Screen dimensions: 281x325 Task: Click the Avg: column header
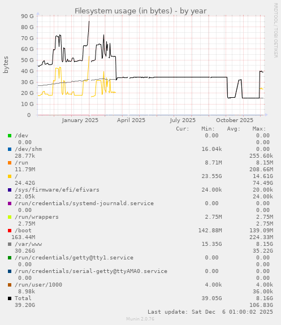(234, 129)
